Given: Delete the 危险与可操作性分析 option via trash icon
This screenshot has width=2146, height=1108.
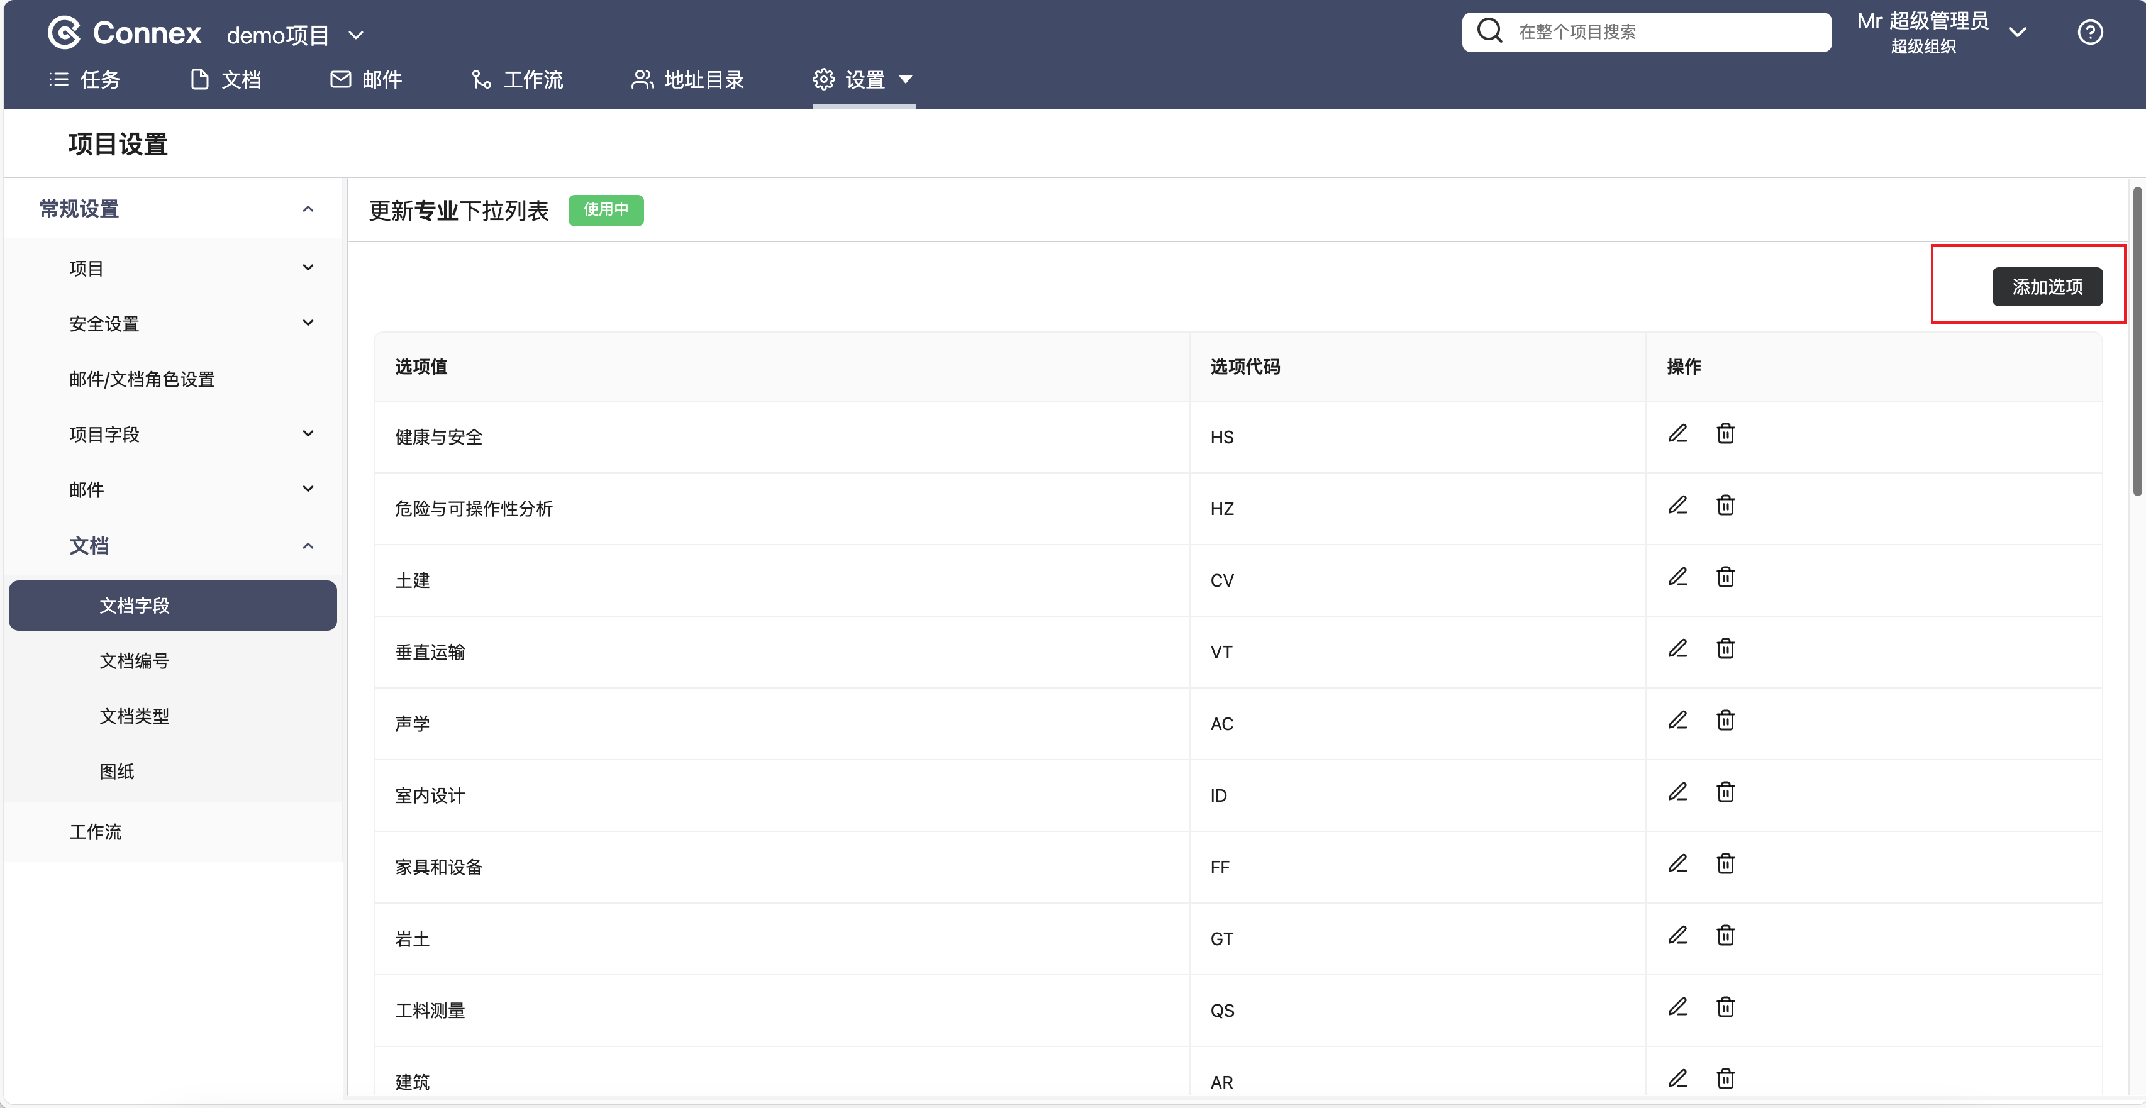Looking at the screenshot, I should tap(1725, 506).
